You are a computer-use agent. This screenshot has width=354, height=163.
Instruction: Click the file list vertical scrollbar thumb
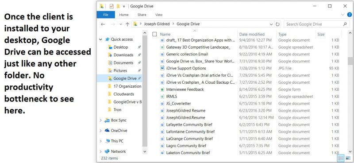(x=350, y=61)
